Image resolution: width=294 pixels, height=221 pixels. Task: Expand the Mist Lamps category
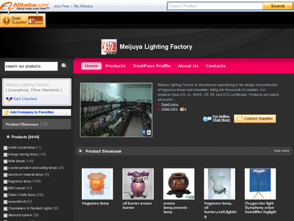click(5, 189)
